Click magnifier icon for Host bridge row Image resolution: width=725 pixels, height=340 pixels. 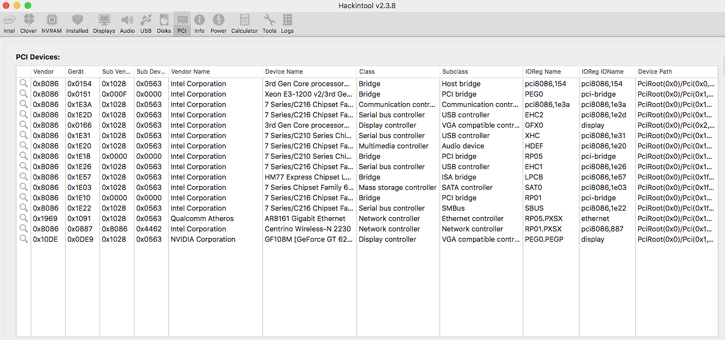[24, 83]
